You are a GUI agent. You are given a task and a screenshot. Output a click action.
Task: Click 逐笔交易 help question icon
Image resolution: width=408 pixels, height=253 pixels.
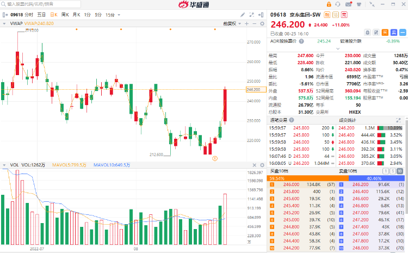pos(292,120)
